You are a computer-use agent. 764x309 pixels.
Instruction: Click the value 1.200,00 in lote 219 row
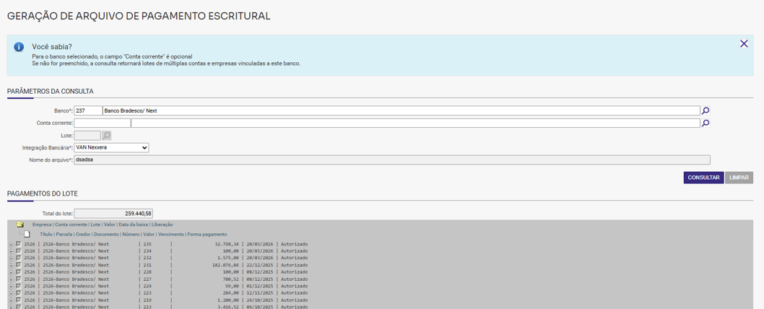(x=228, y=300)
